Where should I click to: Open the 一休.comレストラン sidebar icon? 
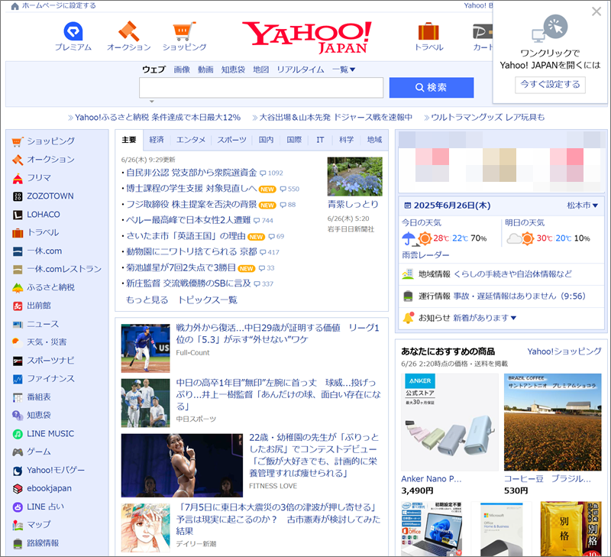18,269
